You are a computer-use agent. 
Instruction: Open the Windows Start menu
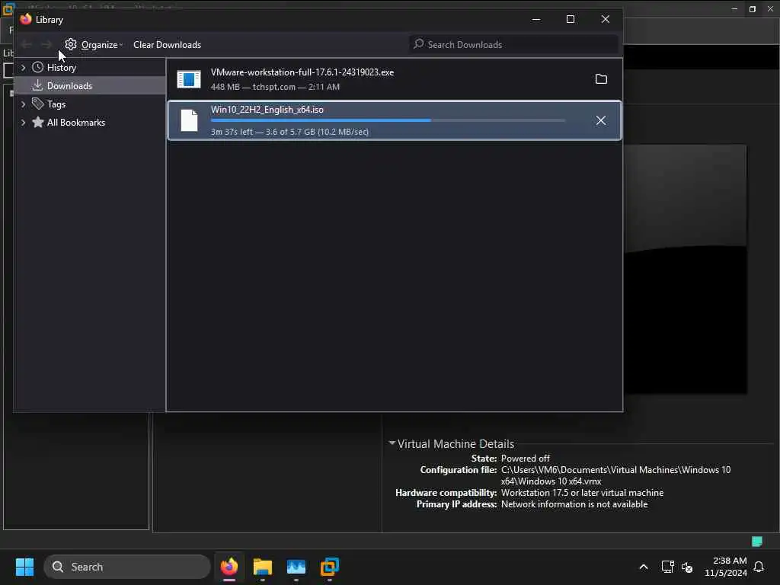pyautogui.click(x=24, y=567)
